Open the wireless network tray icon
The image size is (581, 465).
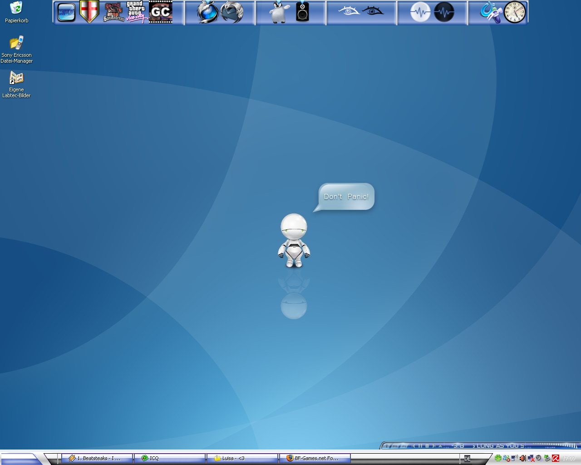514,458
